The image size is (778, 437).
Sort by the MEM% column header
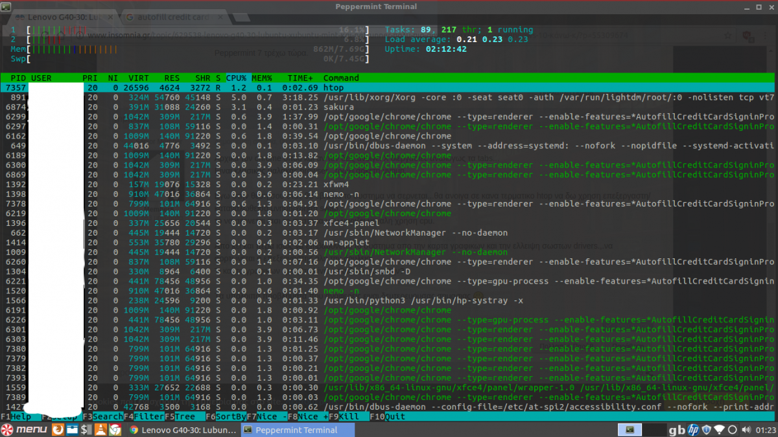click(x=262, y=78)
